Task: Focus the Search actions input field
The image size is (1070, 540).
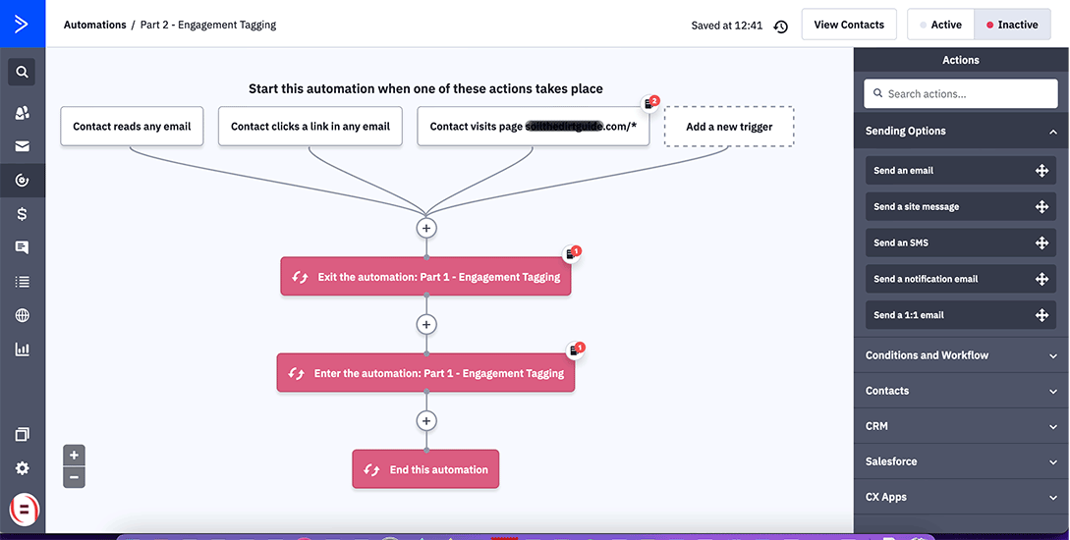Action: click(961, 94)
